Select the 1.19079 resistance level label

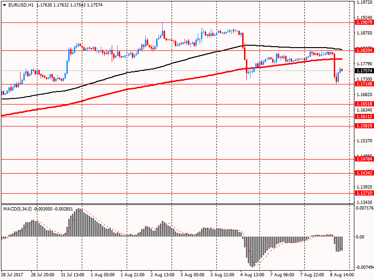click(x=364, y=22)
